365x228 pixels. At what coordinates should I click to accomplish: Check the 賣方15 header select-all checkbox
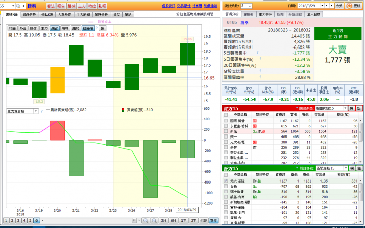226,175
